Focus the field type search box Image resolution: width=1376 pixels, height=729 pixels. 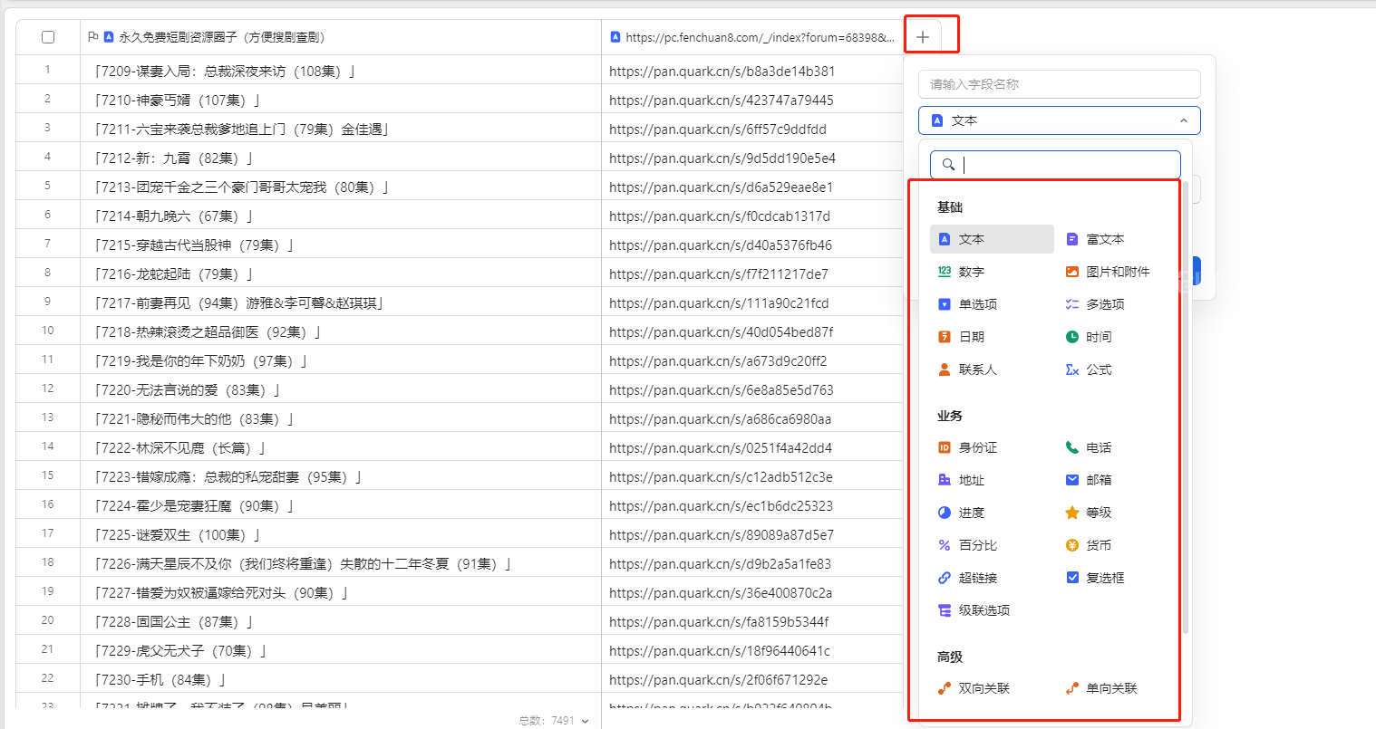1055,165
